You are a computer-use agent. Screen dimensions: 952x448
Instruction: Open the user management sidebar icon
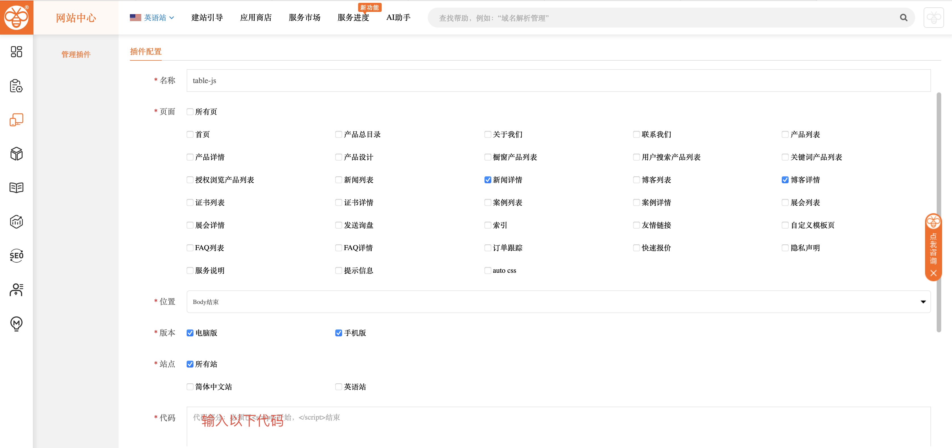(16, 289)
